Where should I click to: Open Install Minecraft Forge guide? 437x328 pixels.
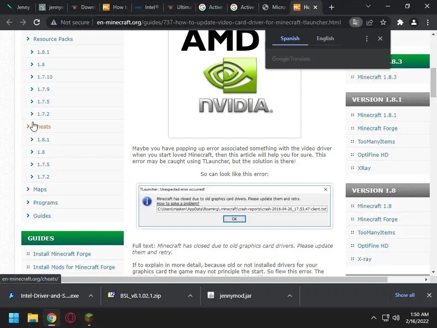62,254
